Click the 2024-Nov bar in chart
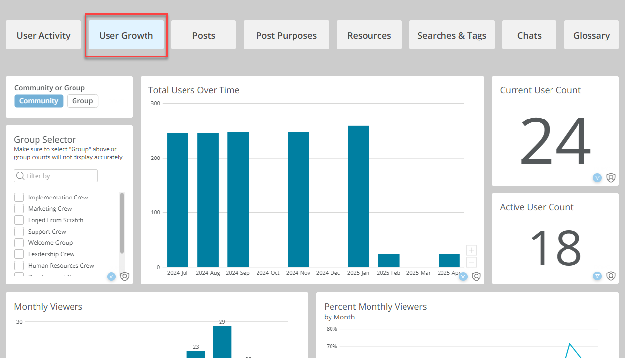This screenshot has height=358, width=625. tap(298, 199)
